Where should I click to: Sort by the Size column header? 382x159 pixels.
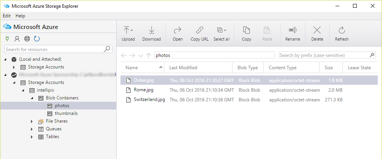[331, 68]
